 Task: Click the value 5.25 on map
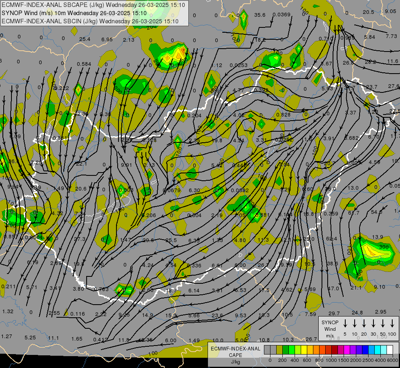(30, 337)
